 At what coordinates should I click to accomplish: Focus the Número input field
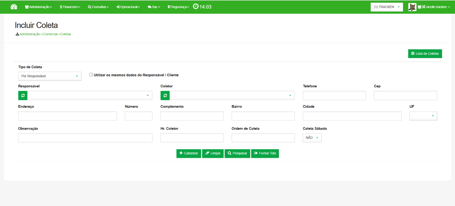pos(139,116)
